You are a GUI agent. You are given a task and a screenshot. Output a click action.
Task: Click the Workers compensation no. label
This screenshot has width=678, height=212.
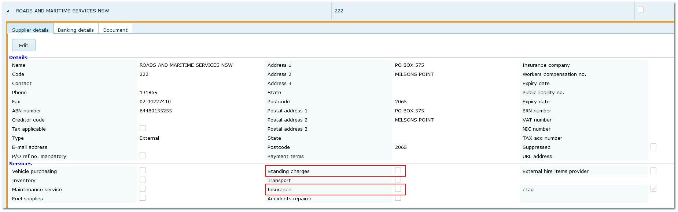[554, 74]
